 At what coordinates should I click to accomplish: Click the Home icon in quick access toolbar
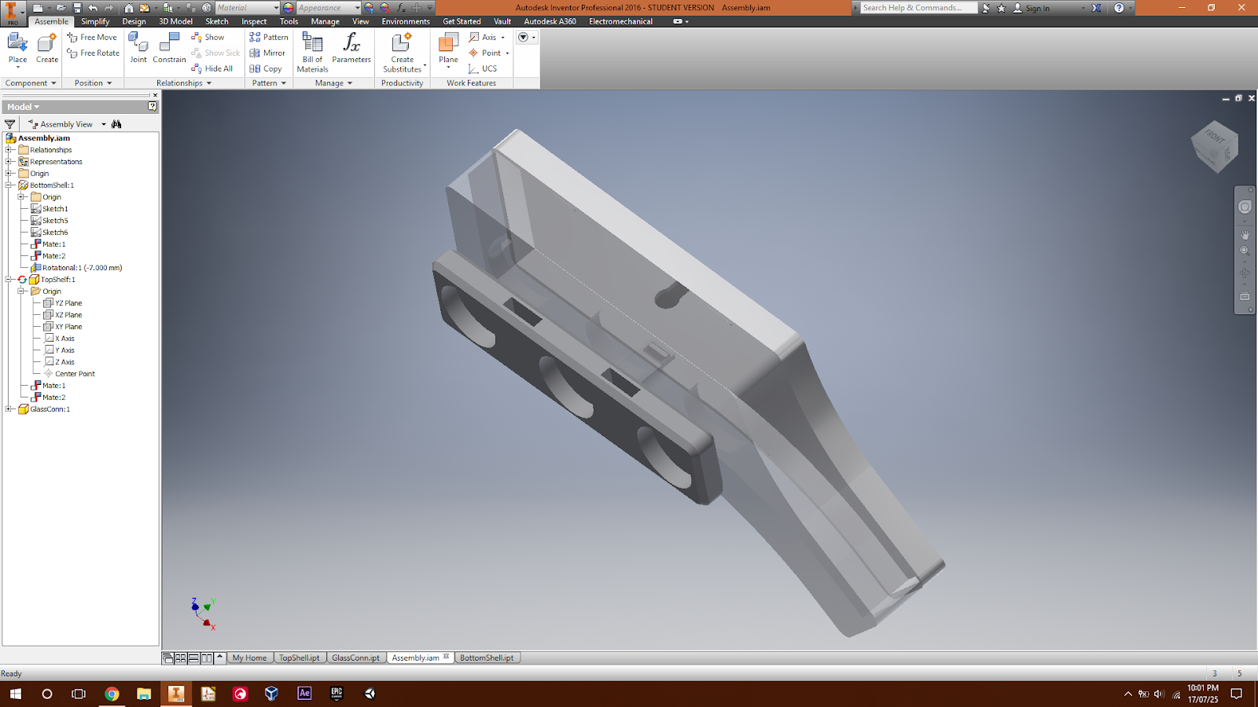click(129, 8)
